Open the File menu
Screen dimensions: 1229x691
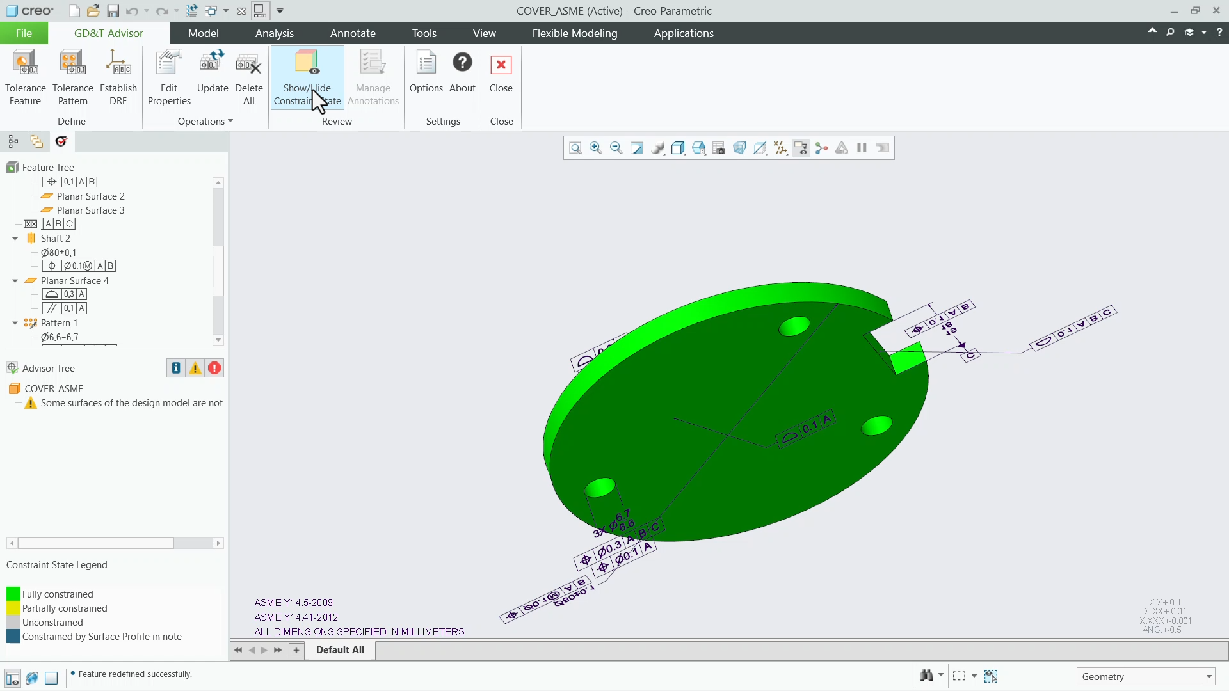pos(24,33)
